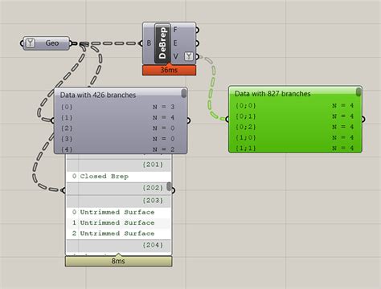
Task: Click input grip of 426 branches panel
Action: point(53,120)
